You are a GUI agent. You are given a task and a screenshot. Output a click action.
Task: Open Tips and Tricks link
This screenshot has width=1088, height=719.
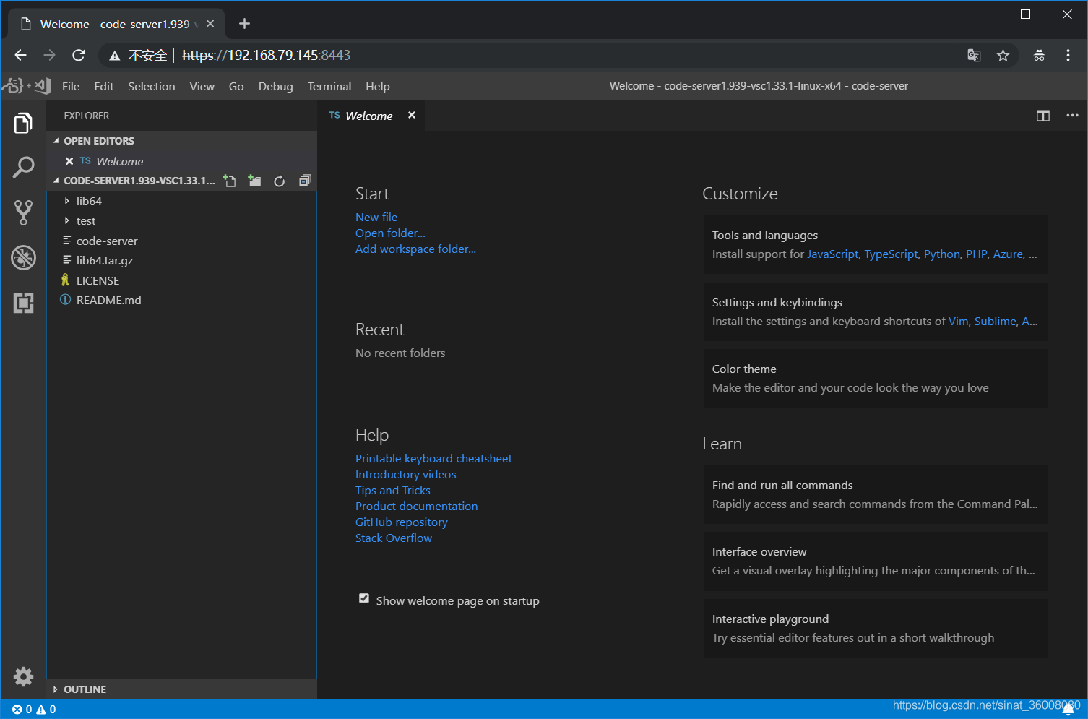pos(392,490)
